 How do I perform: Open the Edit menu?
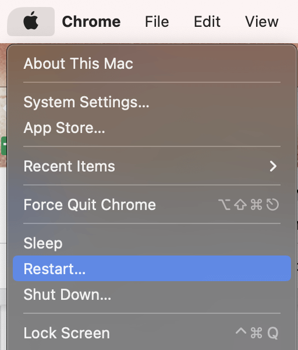click(207, 22)
